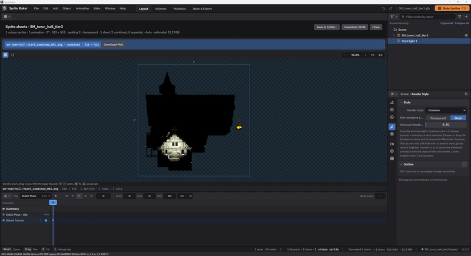471x256 pixels.
Task: Open the circle icon below the camera tab
Action: pos(392,151)
